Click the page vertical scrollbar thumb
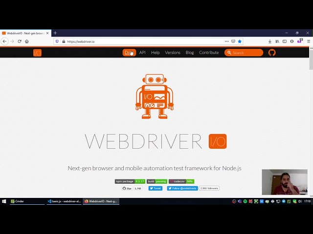Screen dimensions: 313x234 pos(311,59)
